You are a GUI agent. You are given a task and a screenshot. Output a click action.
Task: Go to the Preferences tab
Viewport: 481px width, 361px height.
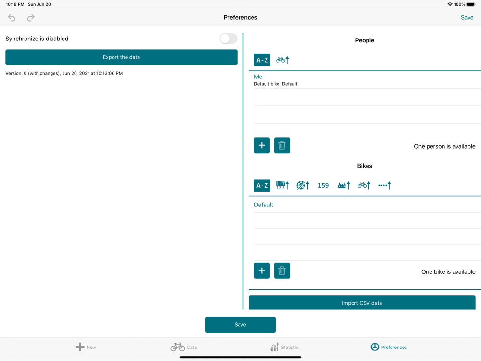[389, 347]
